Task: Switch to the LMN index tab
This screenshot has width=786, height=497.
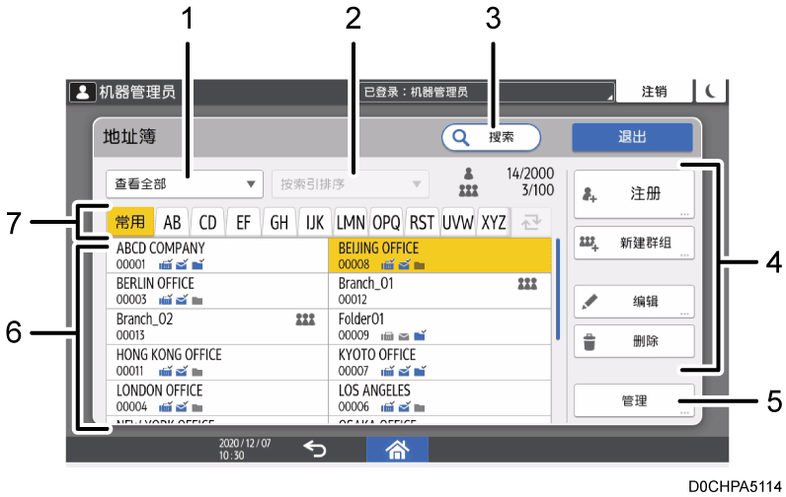Action: [x=351, y=222]
